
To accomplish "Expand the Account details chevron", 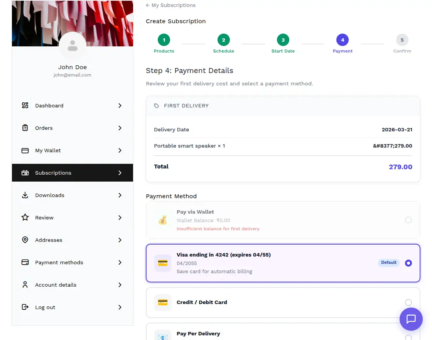I will (x=120, y=285).
